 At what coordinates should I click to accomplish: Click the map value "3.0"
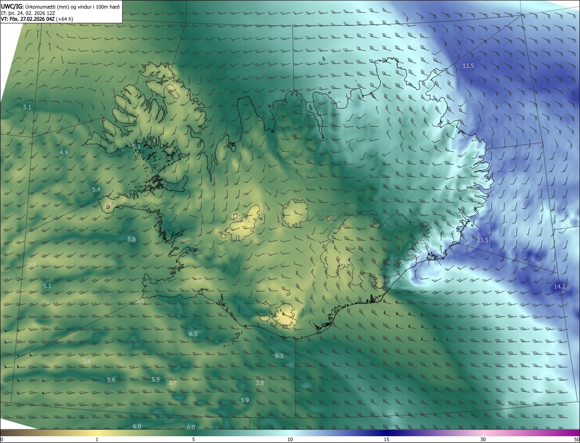coord(140,301)
